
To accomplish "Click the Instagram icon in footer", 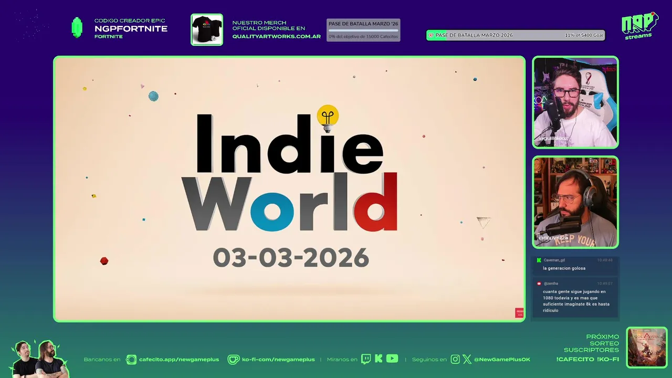I will [x=455, y=359].
